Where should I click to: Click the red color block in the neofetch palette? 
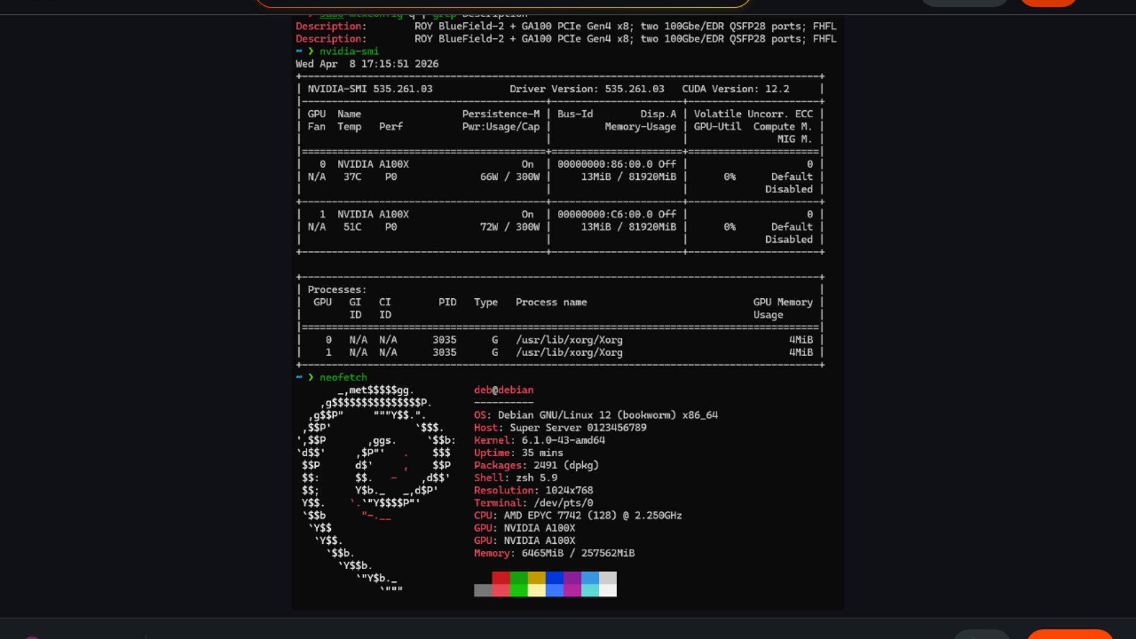[501, 578]
